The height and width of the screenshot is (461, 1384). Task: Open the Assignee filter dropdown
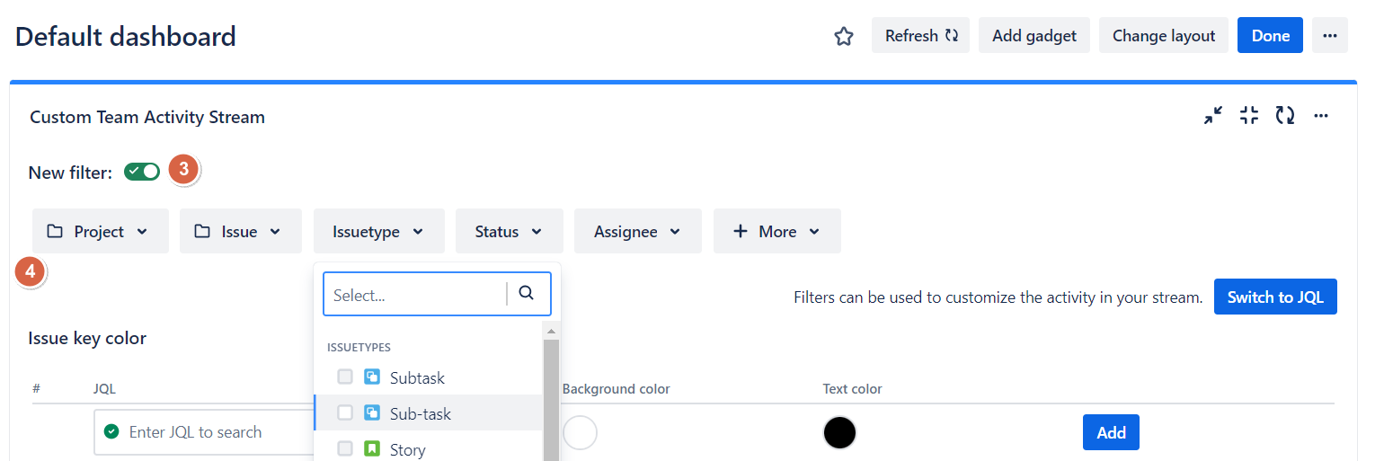pyautogui.click(x=637, y=232)
